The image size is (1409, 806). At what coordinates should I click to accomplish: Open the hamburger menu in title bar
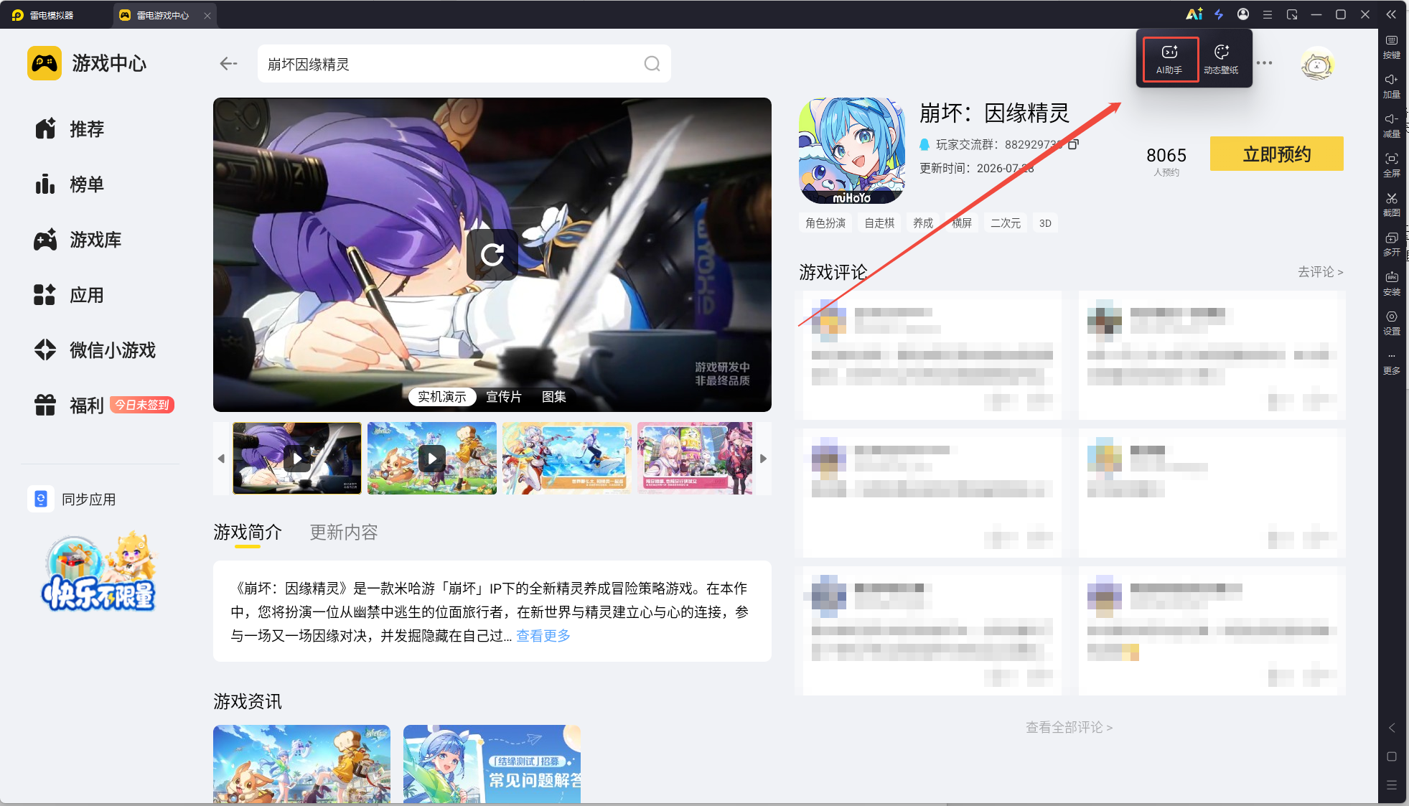pos(1268,14)
